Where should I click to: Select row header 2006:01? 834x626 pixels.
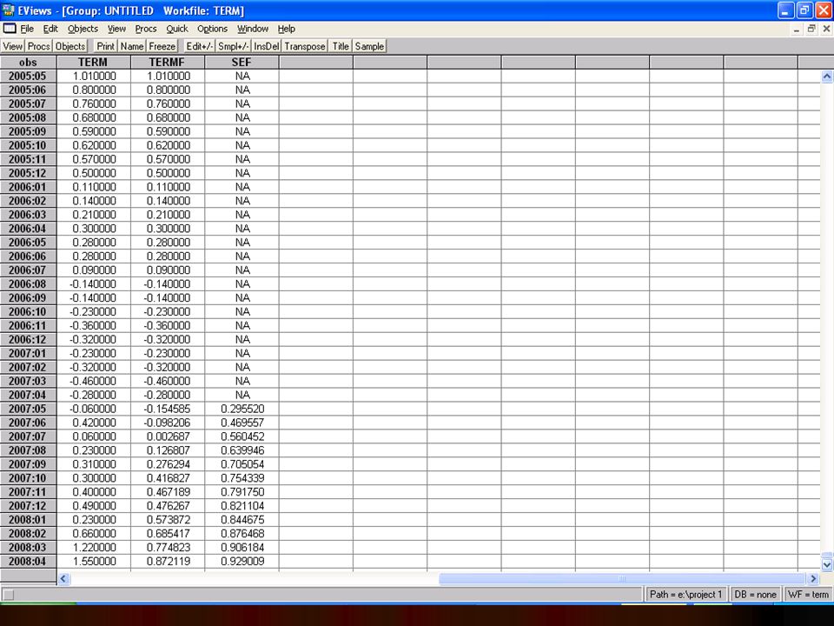(x=28, y=187)
